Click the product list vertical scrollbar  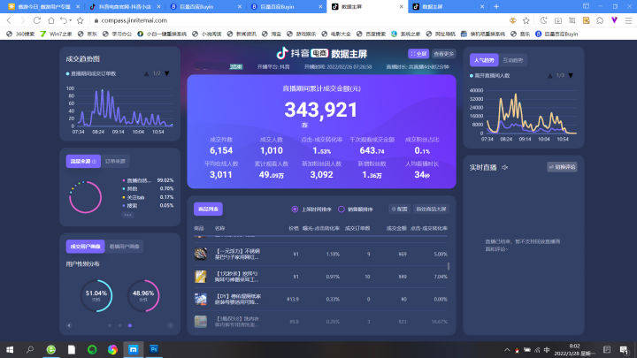pyautogui.click(x=447, y=265)
